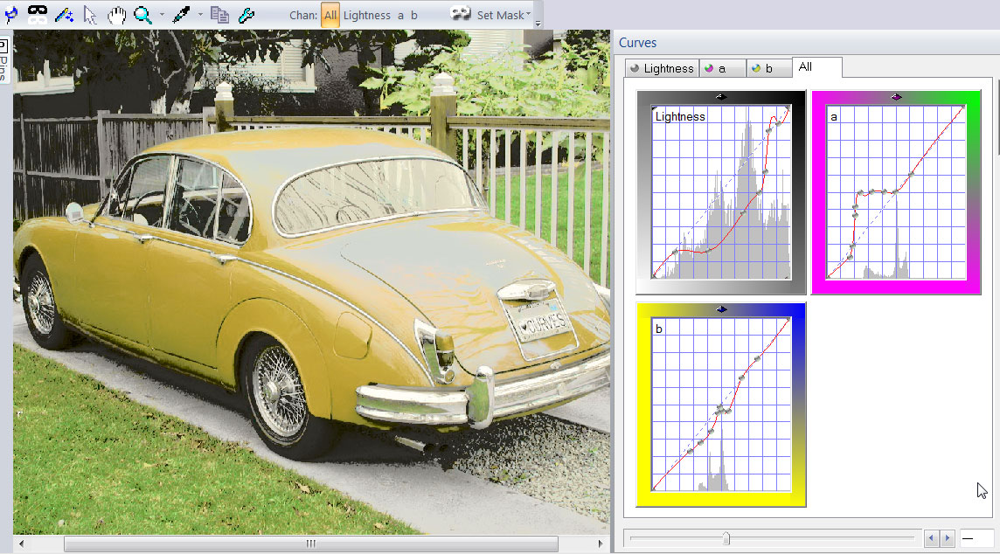The height and width of the screenshot is (554, 1000).
Task: Select the magnifier zoom tool
Action: click(142, 16)
